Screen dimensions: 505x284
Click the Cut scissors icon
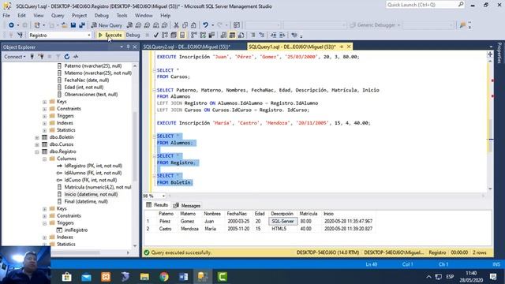[176, 25]
